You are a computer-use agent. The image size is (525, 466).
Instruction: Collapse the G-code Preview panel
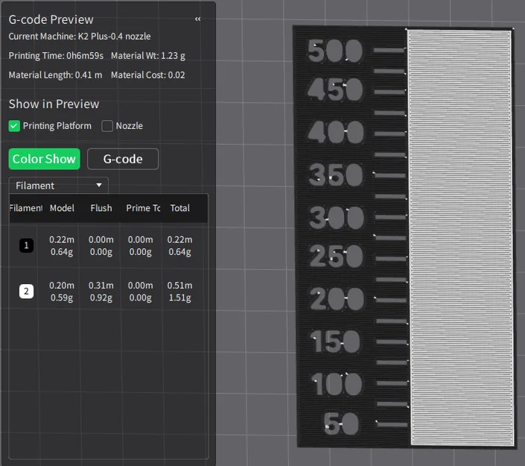click(198, 19)
